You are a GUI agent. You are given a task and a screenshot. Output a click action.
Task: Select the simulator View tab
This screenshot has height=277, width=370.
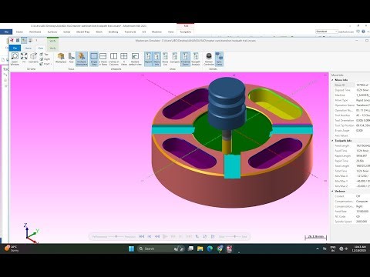pos(41,48)
